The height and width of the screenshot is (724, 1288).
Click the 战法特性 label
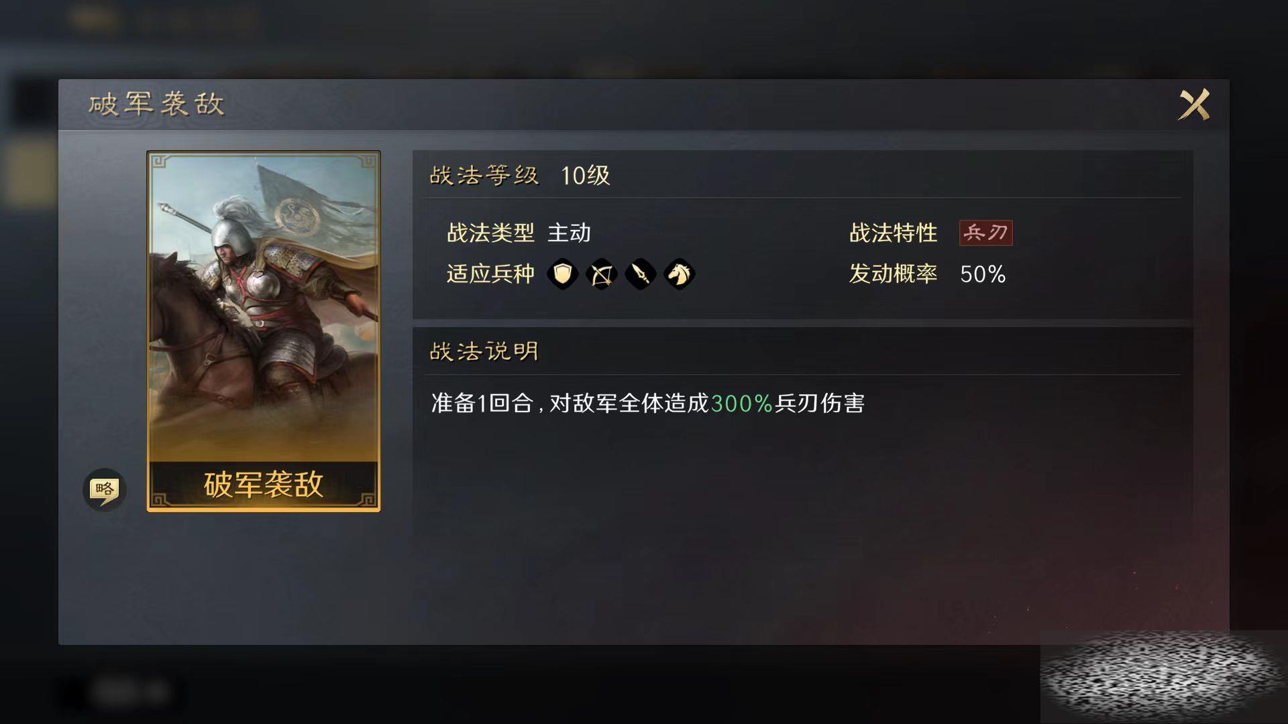click(x=893, y=233)
